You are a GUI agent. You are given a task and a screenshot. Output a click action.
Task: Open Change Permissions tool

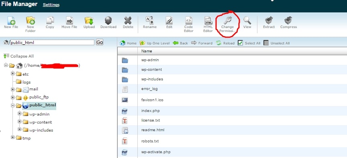pos(227,24)
